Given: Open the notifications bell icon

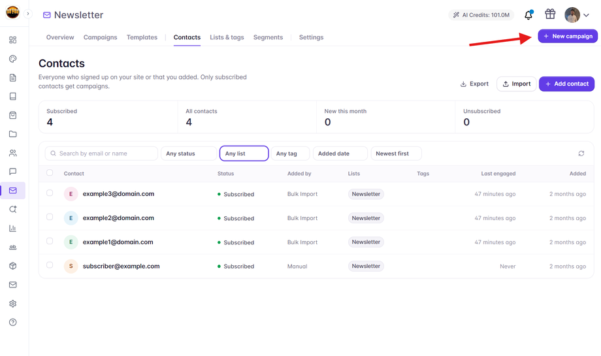Looking at the screenshot, I should click(x=528, y=15).
